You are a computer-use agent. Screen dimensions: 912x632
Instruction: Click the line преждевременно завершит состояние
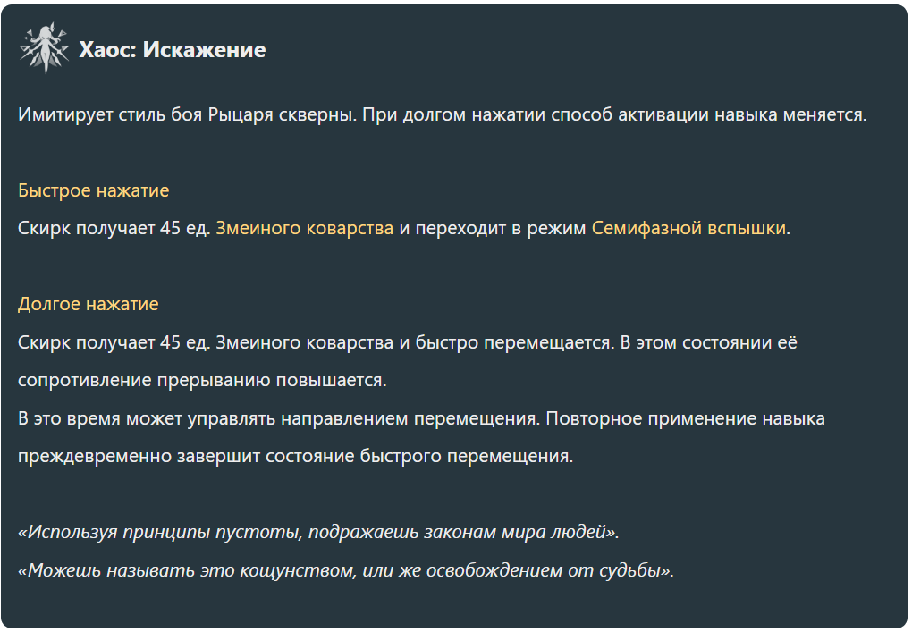295,457
